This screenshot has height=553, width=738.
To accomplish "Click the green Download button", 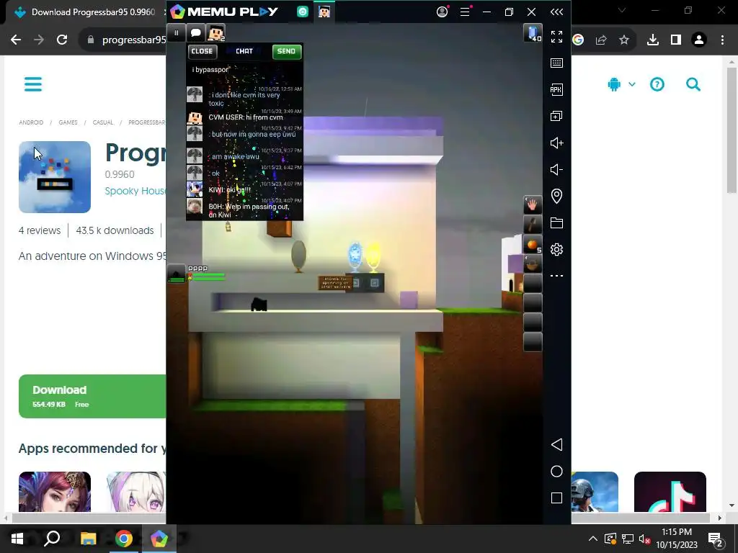I will tap(92, 396).
